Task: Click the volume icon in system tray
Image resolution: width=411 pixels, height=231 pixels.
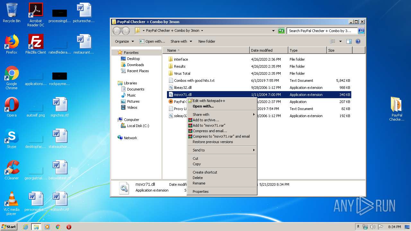Action: coord(373,227)
